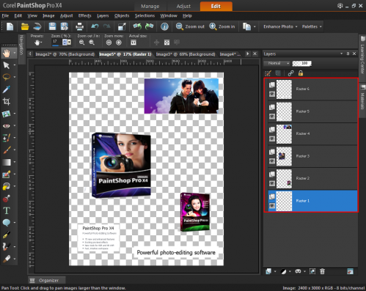Switch to Image3 document tab

[186, 54]
